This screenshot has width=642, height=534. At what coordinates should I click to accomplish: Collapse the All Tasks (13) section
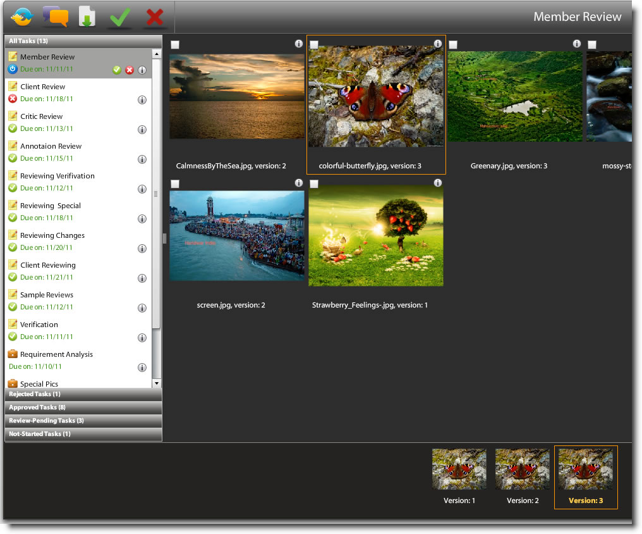83,41
